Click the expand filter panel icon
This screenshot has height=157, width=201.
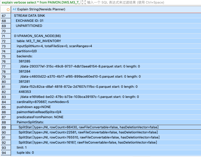pyautogui.click(x=84, y=3)
